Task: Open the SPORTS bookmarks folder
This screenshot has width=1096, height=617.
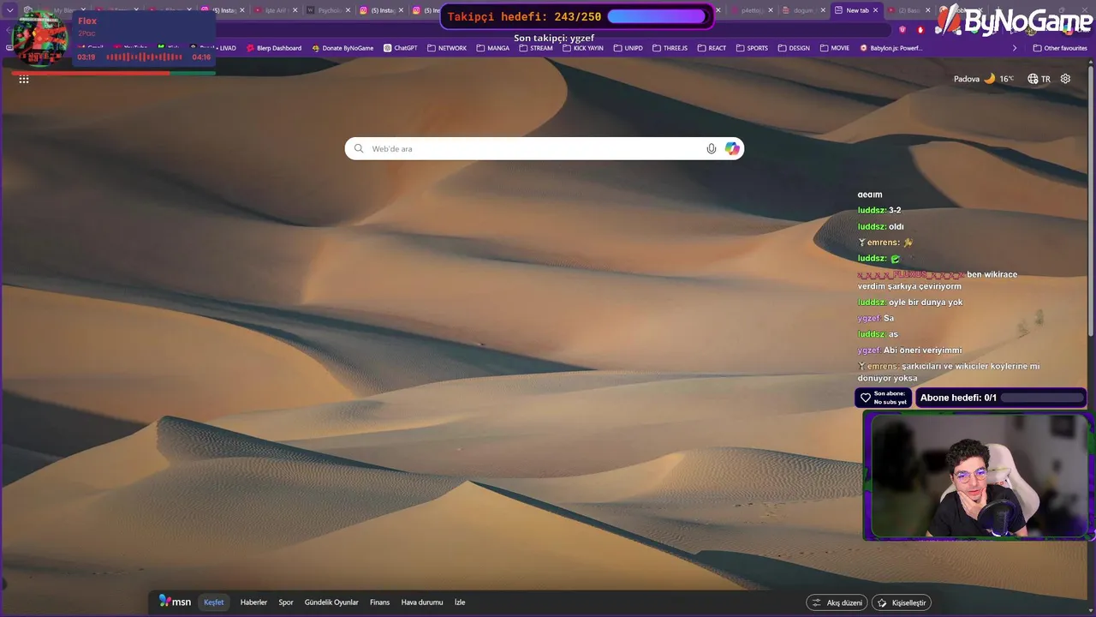Action: tap(752, 48)
